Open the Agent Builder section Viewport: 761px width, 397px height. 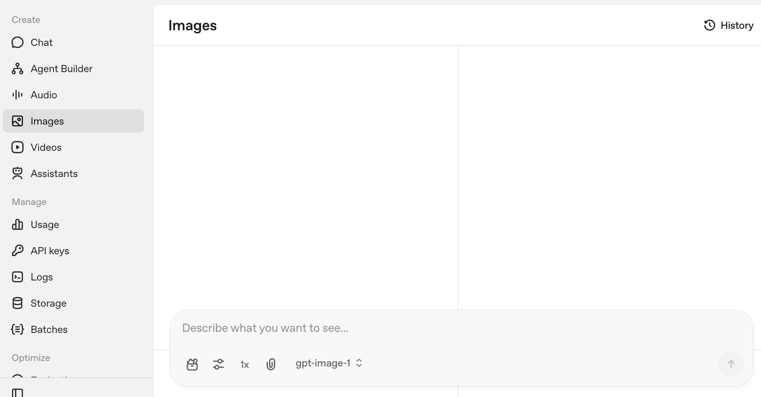[61, 68]
